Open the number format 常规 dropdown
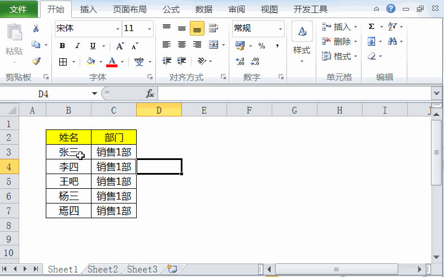Viewport: 444px width, 277px height. (280, 29)
